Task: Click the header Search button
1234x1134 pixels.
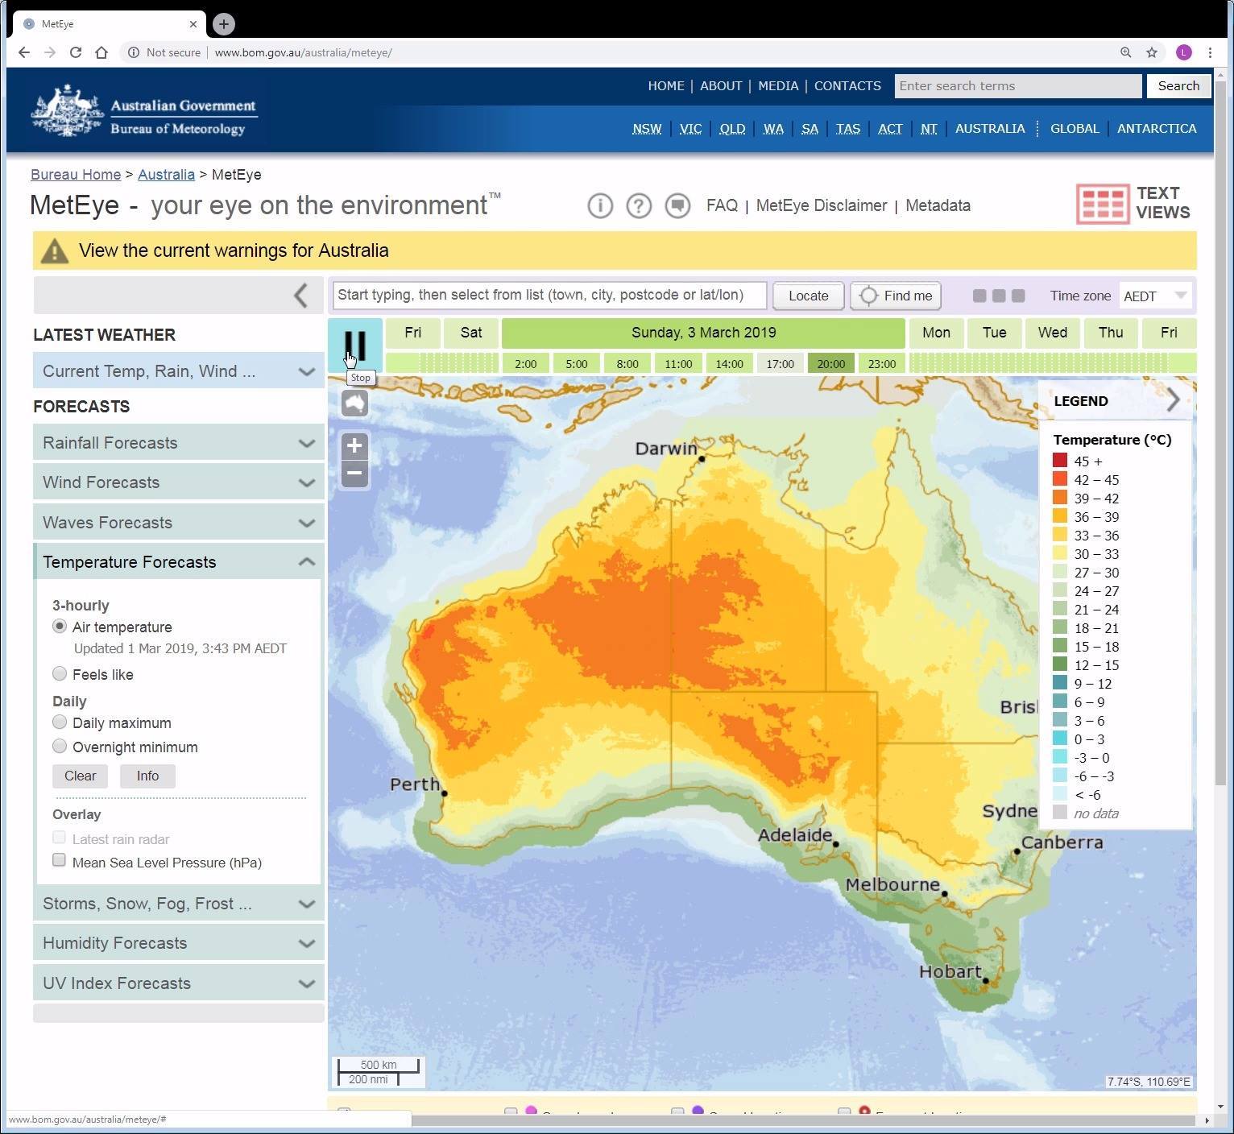Action: click(x=1178, y=86)
